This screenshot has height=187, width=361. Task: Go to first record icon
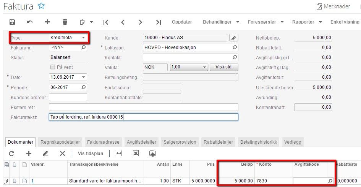[x=106, y=22]
